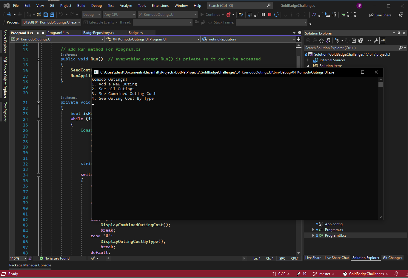The width and height of the screenshot is (408, 278).
Task: Open the Package Manager Console tab
Action: tap(30, 265)
